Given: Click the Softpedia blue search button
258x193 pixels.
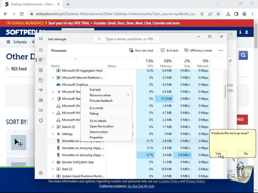Looking at the screenshot, I should 243,55.
